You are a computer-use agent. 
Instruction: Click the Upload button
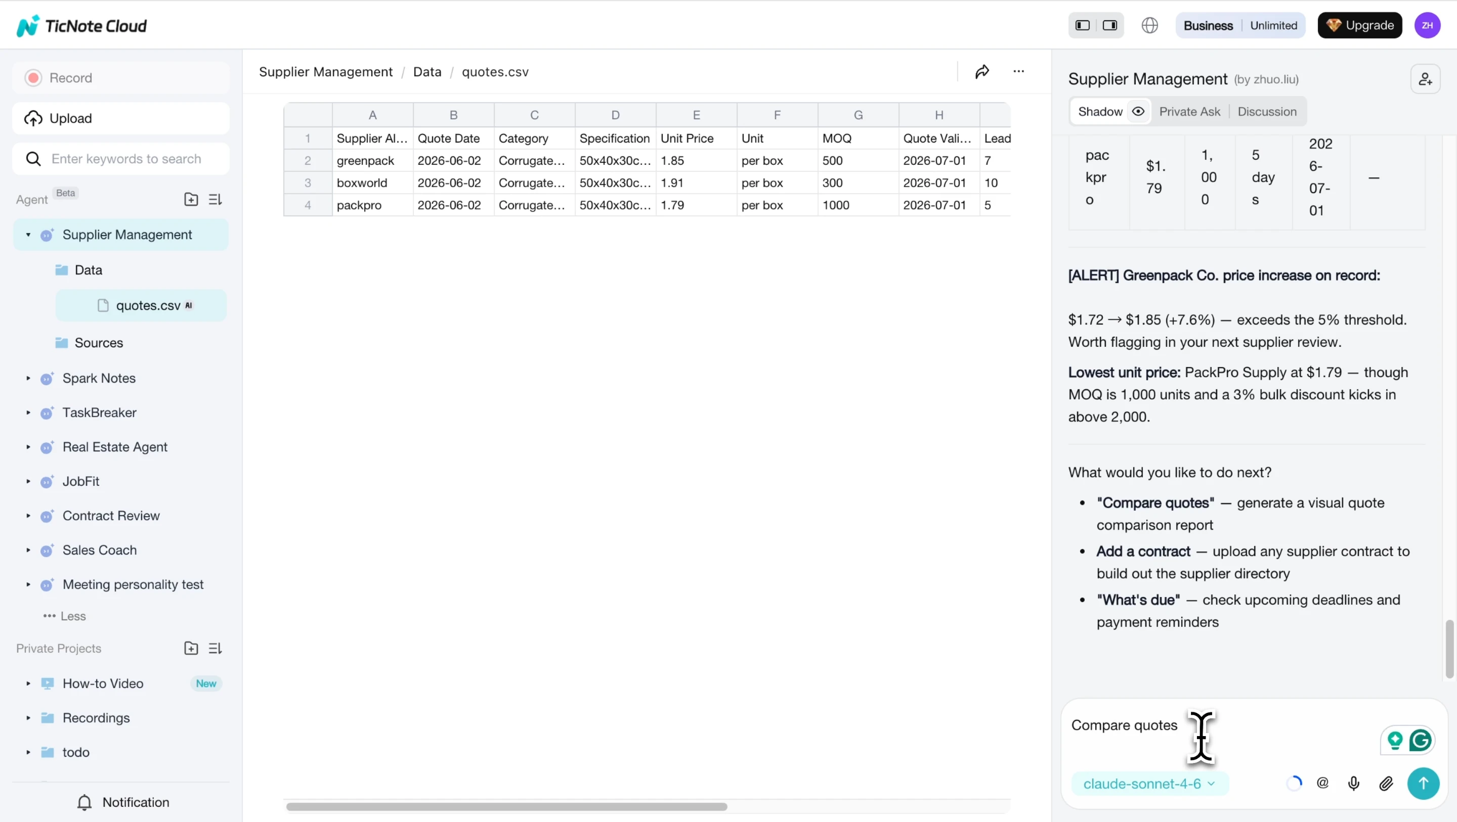coord(120,118)
